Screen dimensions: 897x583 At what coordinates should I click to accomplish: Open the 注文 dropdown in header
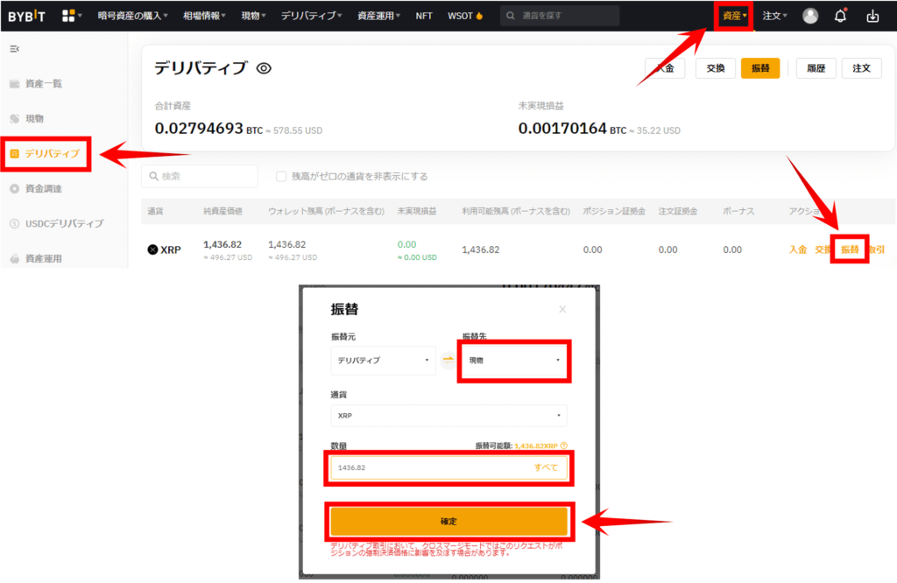click(774, 16)
